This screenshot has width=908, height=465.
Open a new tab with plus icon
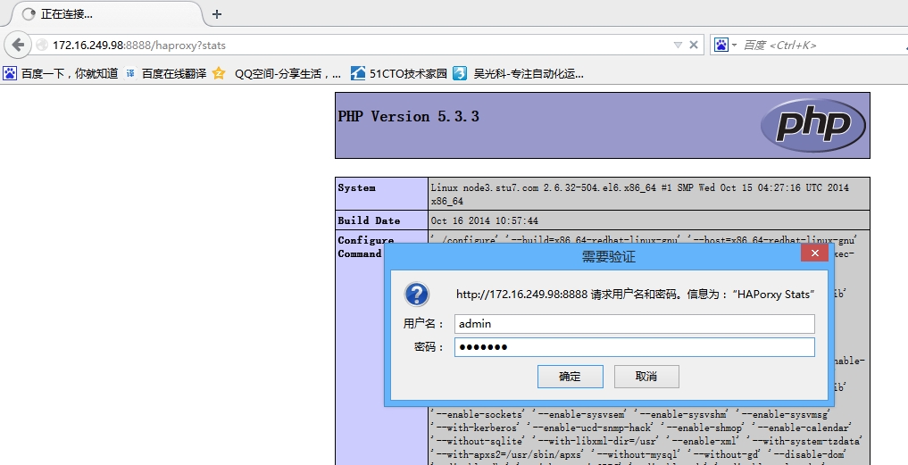coord(217,14)
